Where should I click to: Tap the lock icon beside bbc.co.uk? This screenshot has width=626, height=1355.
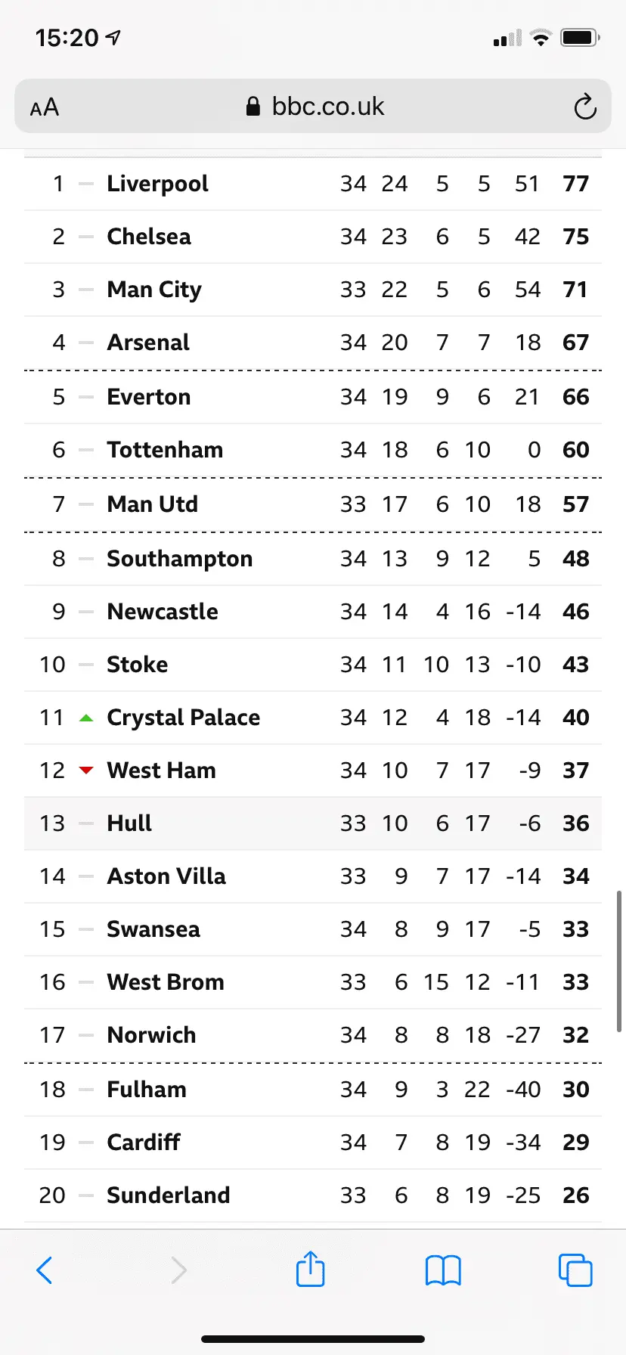pos(253,107)
